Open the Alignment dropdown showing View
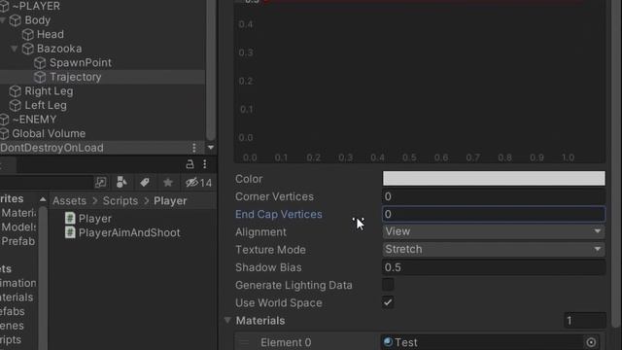The height and width of the screenshot is (350, 622). click(x=494, y=231)
